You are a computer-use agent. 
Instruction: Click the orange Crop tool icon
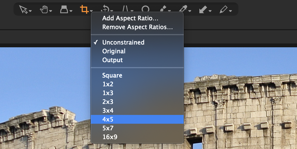click(84, 9)
